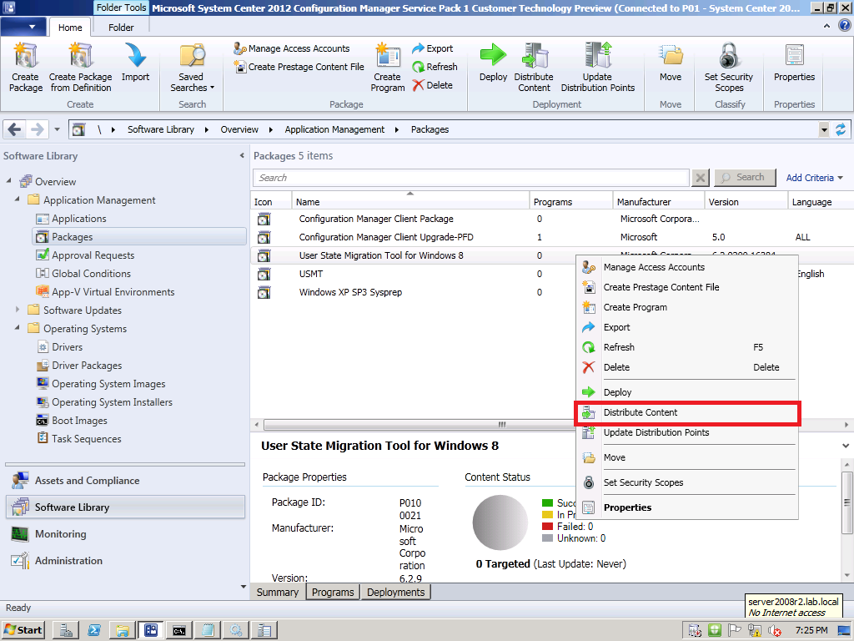854x641 pixels.
Task: Switch to the Deployments details tab
Action: tap(396, 593)
